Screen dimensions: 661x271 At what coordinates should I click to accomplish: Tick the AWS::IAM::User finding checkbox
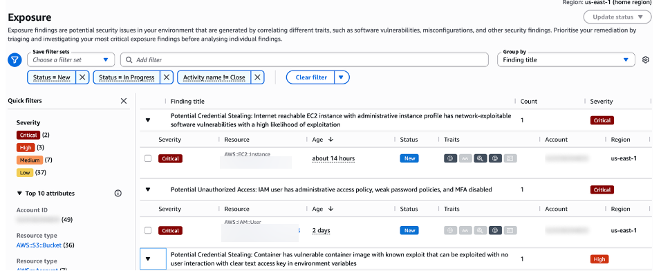click(148, 230)
